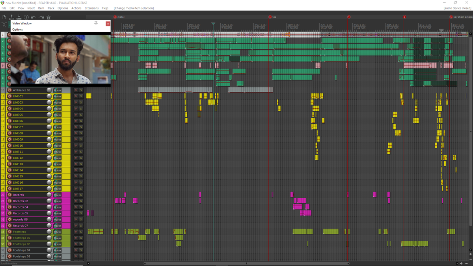Solo the Ambience 08 track
Image resolution: width=473 pixels, height=266 pixels.
[x=81, y=90]
